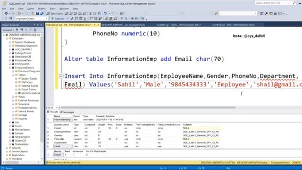Click the Email column name cell in results
The image size is (302, 170).
(63, 146)
